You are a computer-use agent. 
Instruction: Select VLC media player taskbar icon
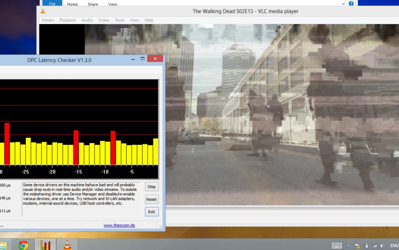tap(67, 245)
